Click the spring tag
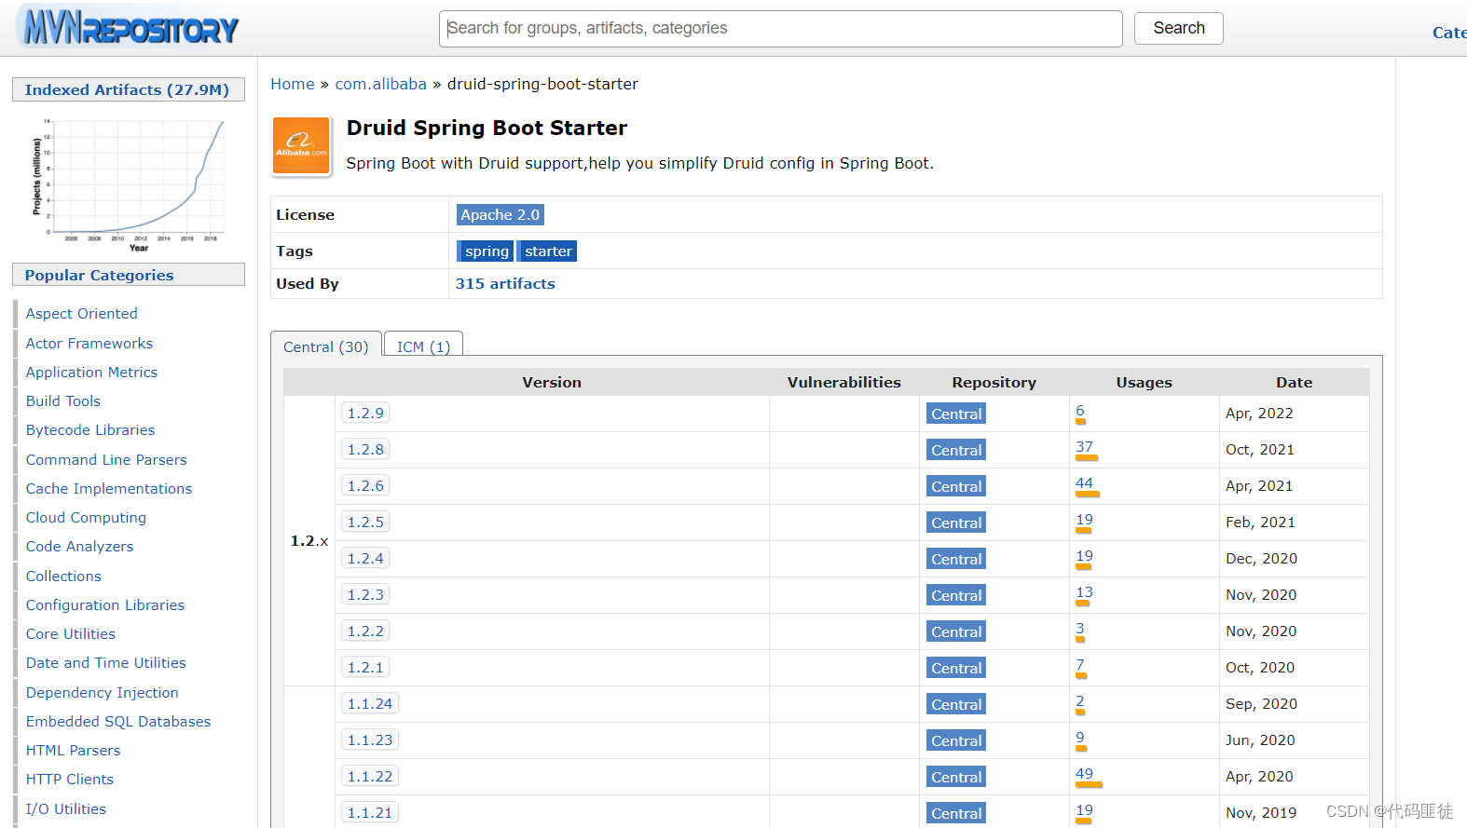Screen dimensions: 1467x828 (x=487, y=251)
